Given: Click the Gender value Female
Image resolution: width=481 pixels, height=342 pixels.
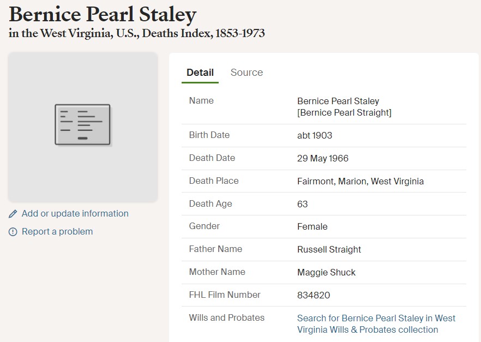Looking at the screenshot, I should (312, 227).
